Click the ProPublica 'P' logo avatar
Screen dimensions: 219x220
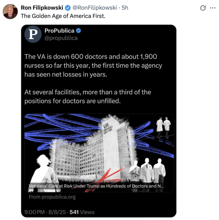[33, 34]
